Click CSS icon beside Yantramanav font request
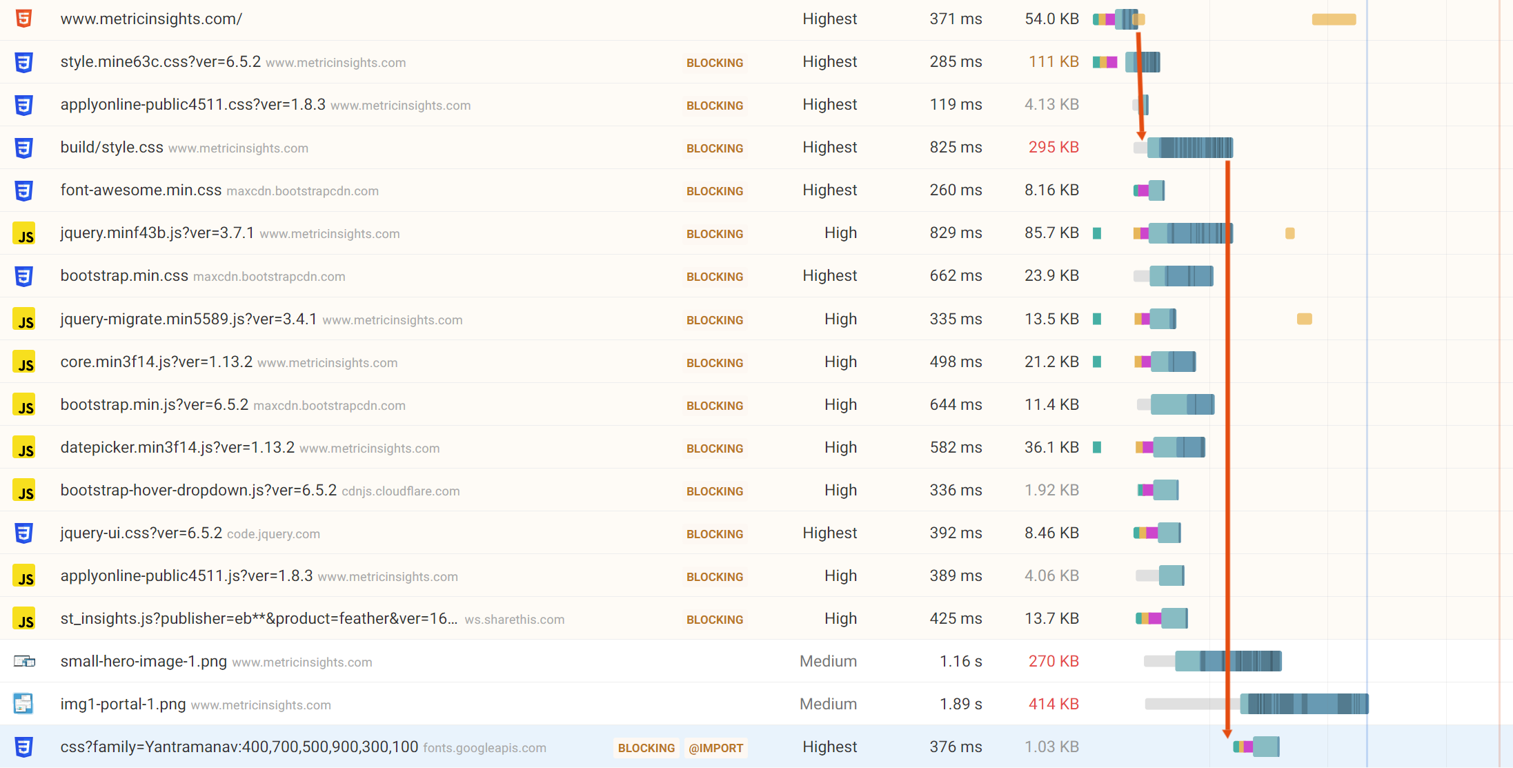Screen dimensions: 1513x768 (x=24, y=747)
